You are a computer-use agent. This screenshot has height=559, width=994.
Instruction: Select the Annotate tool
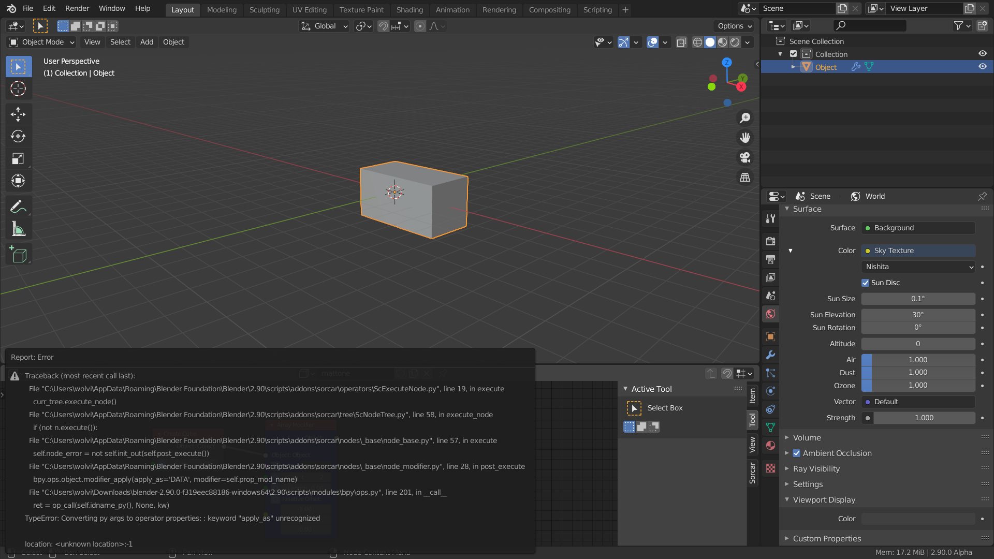coord(18,206)
